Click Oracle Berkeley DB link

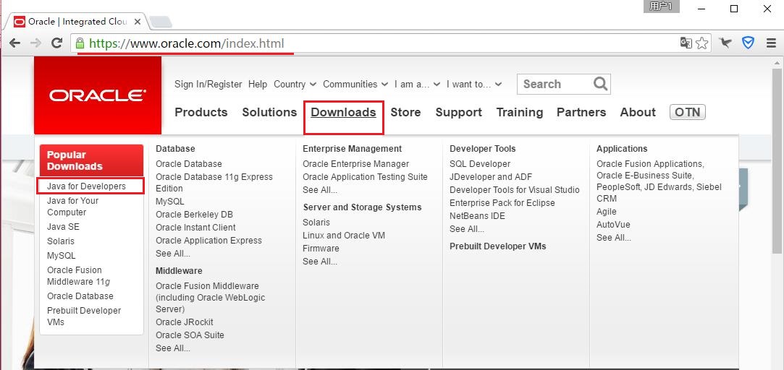194,214
